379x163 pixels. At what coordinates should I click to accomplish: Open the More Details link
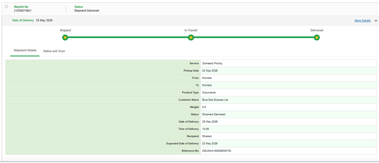362,20
